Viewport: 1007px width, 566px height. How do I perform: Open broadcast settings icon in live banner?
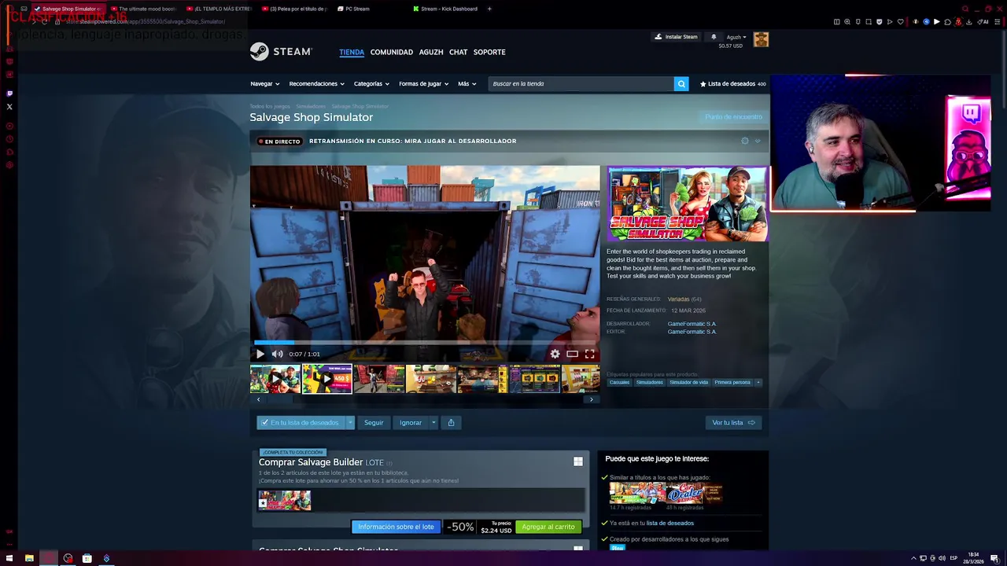pyautogui.click(x=745, y=141)
